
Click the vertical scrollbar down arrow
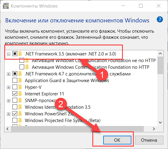tap(160, 122)
